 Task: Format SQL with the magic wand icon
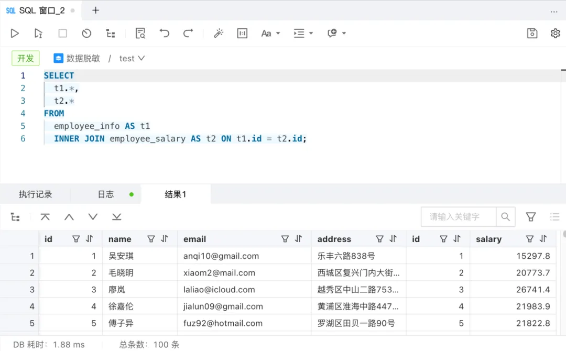[x=219, y=33]
